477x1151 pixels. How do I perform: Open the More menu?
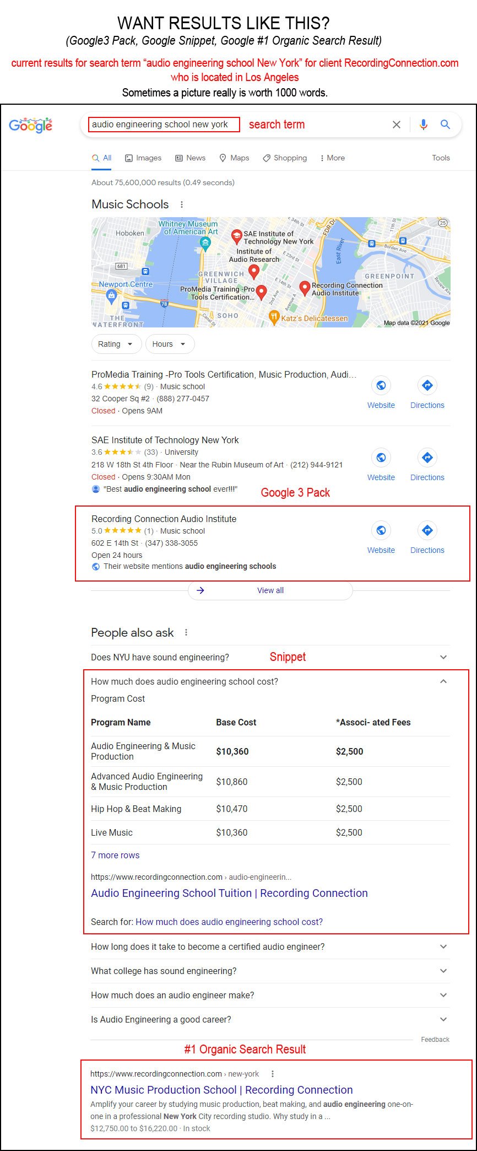[x=332, y=158]
